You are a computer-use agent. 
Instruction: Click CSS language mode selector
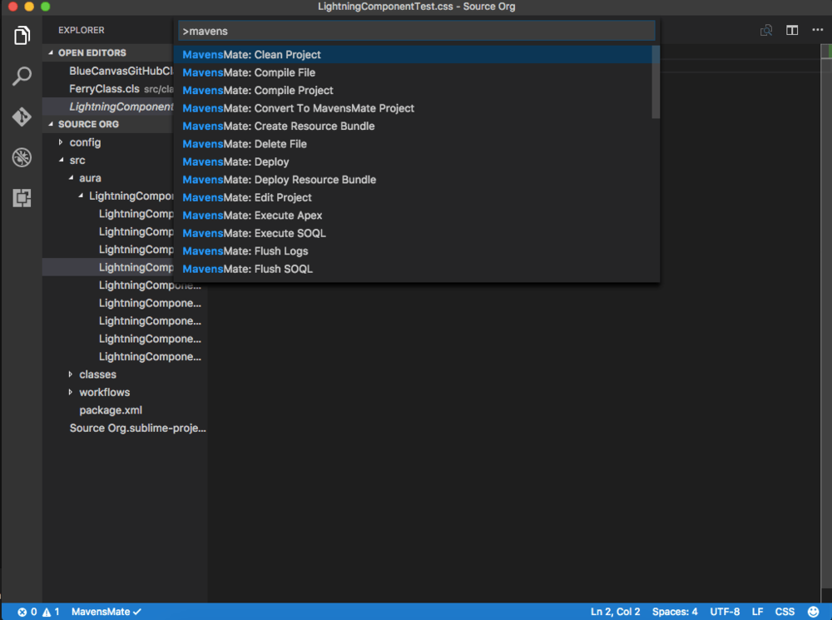tap(785, 612)
